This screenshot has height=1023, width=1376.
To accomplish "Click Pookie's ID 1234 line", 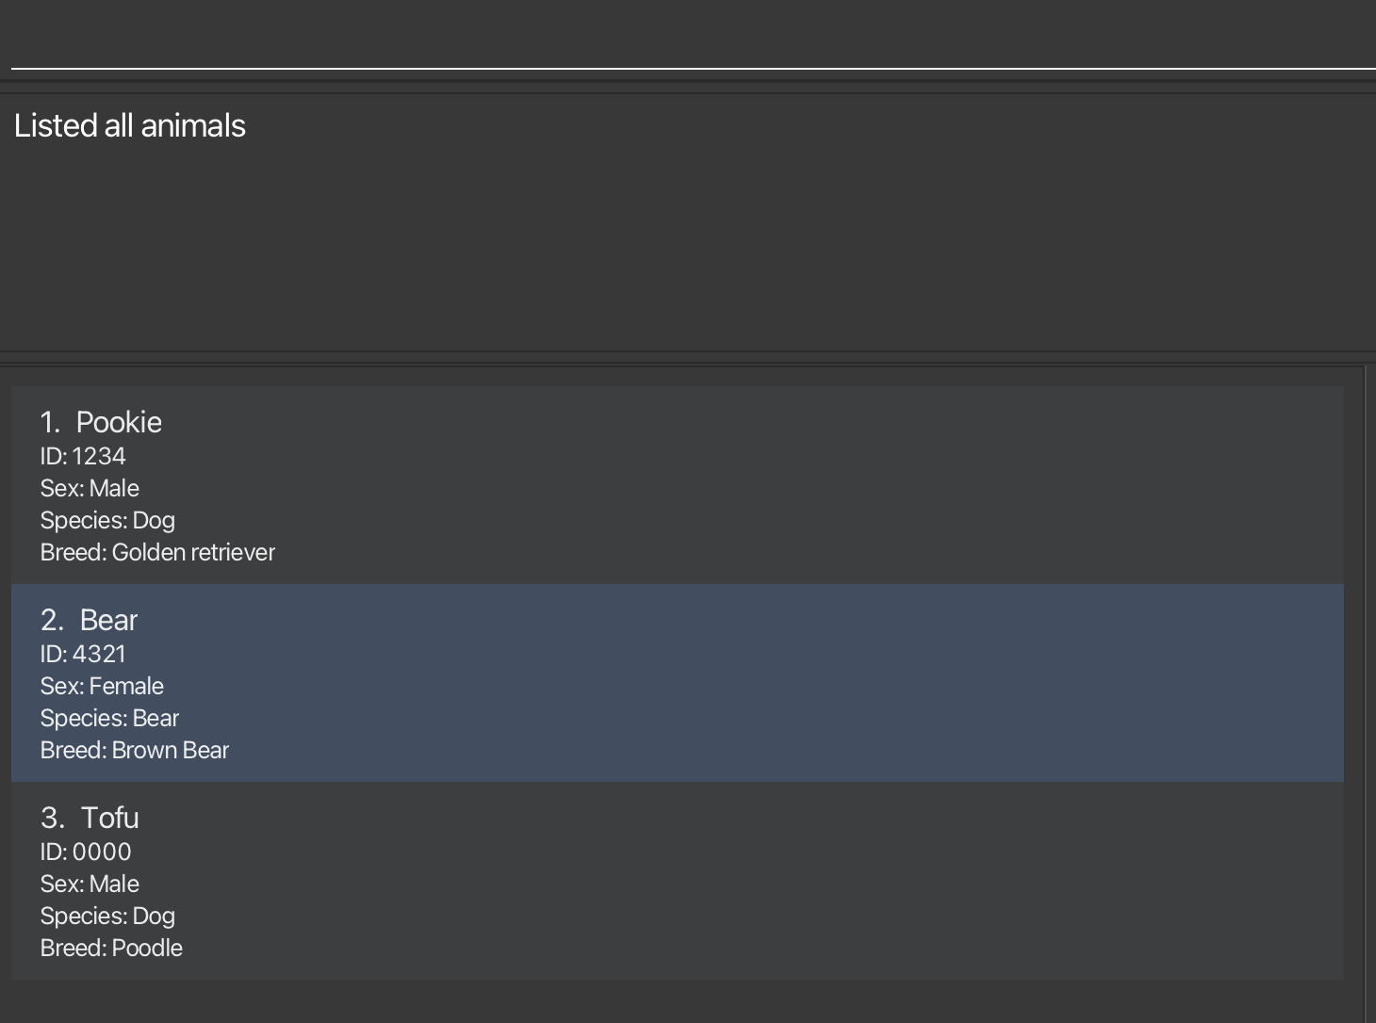I will click(83, 457).
